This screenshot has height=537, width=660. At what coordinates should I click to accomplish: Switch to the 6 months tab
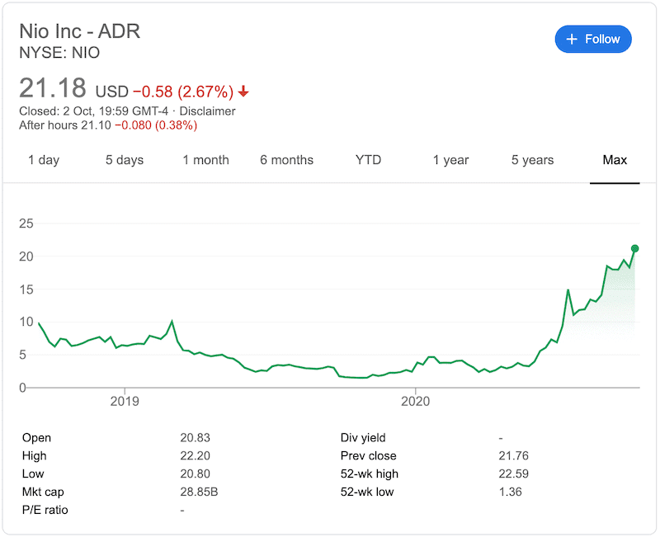(x=286, y=160)
